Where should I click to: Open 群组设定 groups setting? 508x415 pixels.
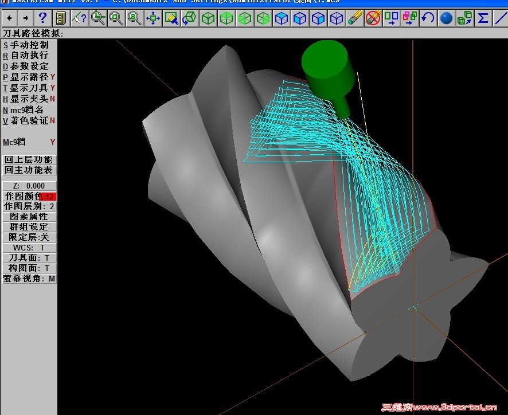point(29,227)
